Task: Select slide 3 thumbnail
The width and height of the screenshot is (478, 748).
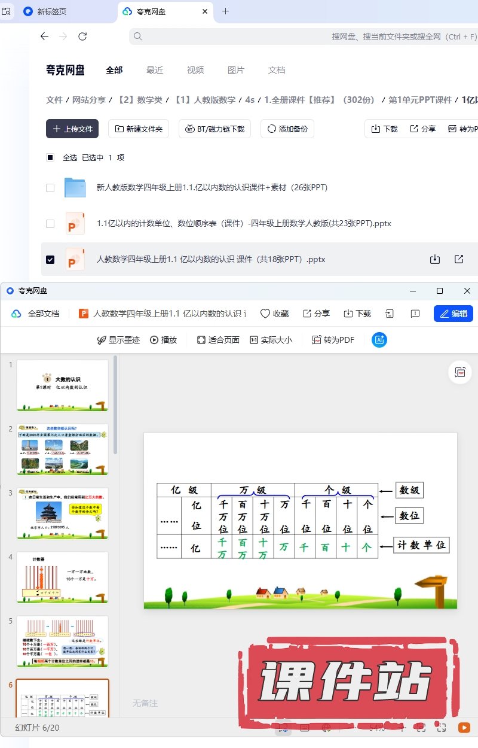Action: click(x=63, y=513)
